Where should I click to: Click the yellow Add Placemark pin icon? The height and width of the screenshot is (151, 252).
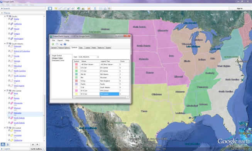coord(56,8)
